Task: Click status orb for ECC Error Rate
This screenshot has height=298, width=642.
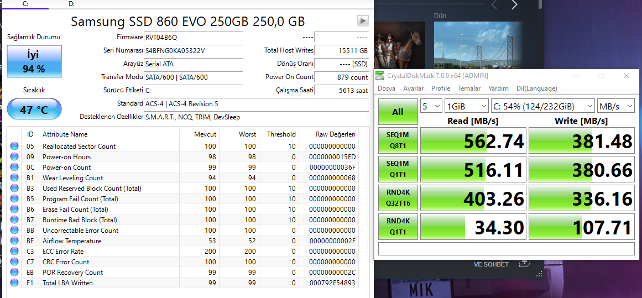Action: click(15, 252)
